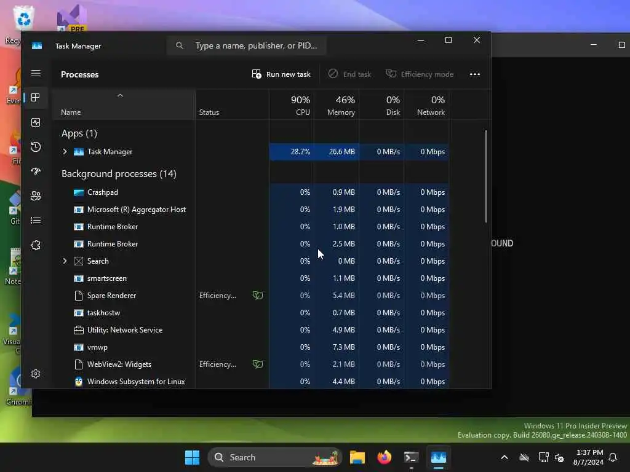Viewport: 630px width, 472px height.
Task: Select the Processes sidebar icon
Action: click(36, 98)
